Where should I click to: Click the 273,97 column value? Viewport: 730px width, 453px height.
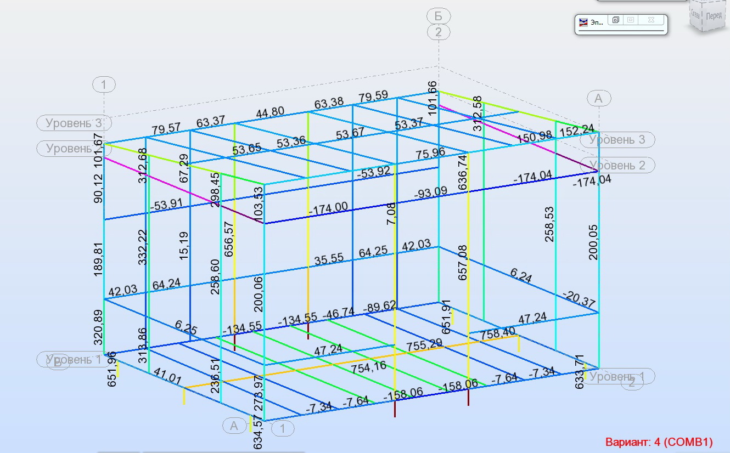257,393
